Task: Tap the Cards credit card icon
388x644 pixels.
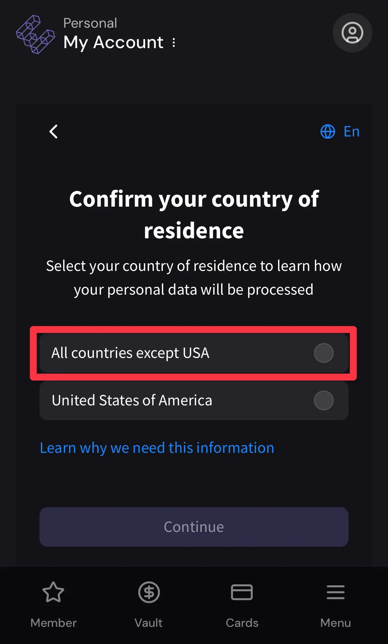Action: coord(242,592)
